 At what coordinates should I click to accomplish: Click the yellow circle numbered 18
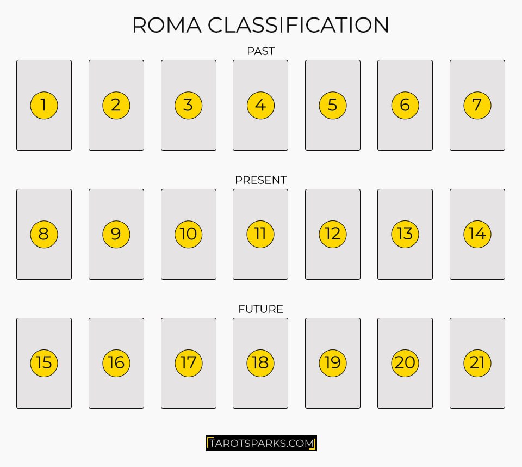(260, 364)
